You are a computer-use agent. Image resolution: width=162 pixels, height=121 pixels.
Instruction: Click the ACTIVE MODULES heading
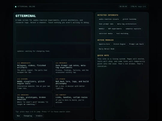pyautogui.click(x=106, y=40)
